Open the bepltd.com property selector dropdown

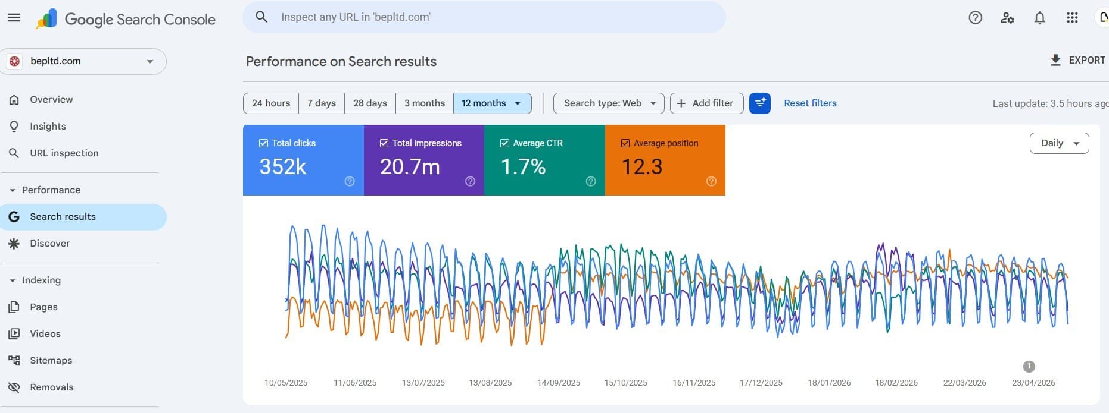point(83,61)
